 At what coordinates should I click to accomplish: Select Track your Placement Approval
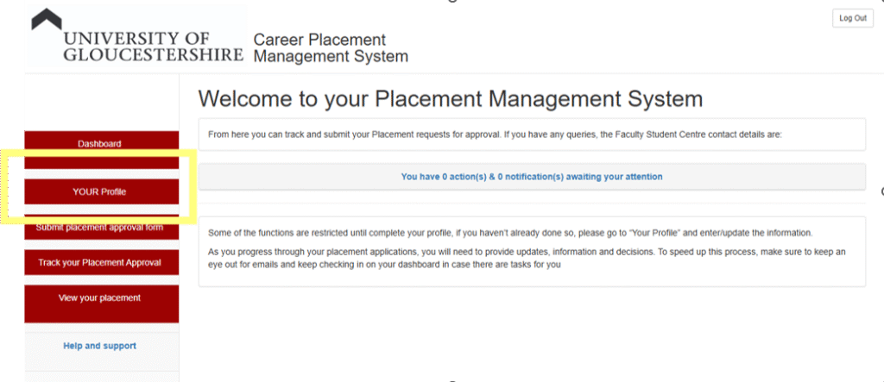100,262
